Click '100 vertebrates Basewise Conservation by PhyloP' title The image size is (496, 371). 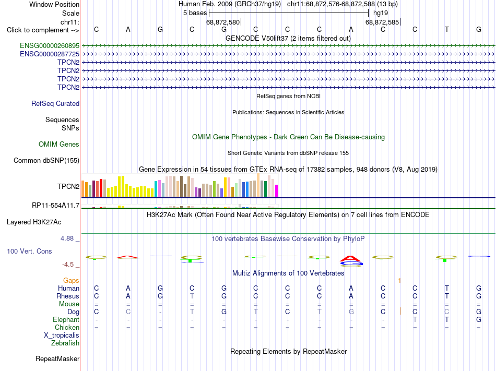pos(288,239)
